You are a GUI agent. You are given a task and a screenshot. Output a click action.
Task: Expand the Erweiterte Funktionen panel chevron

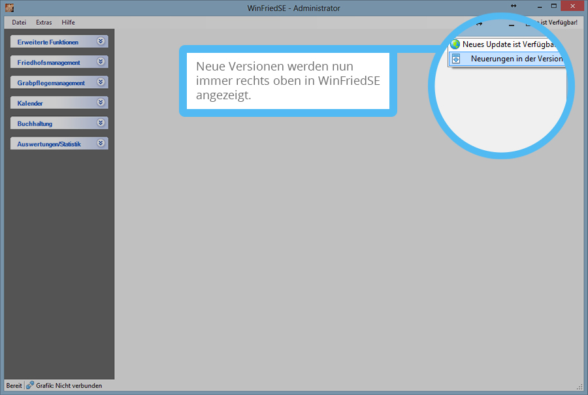pos(100,41)
